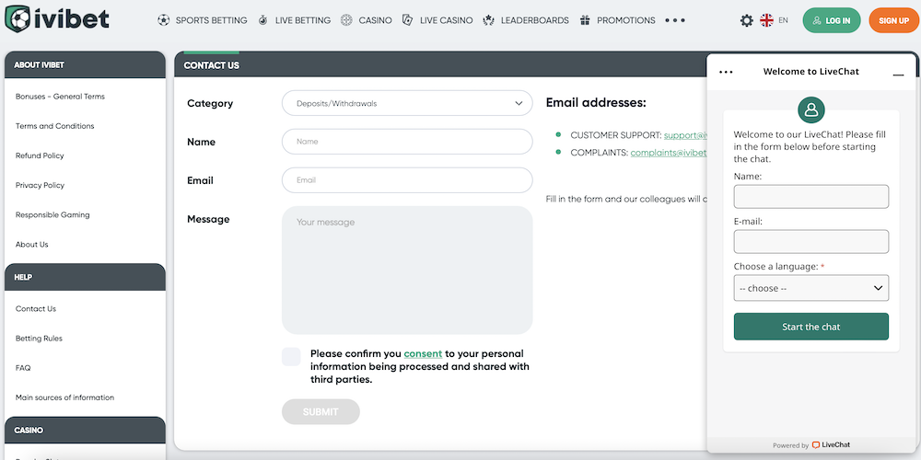This screenshot has height=460, width=921.
Task: Open the LiveChat options menu dots
Action: (726, 72)
